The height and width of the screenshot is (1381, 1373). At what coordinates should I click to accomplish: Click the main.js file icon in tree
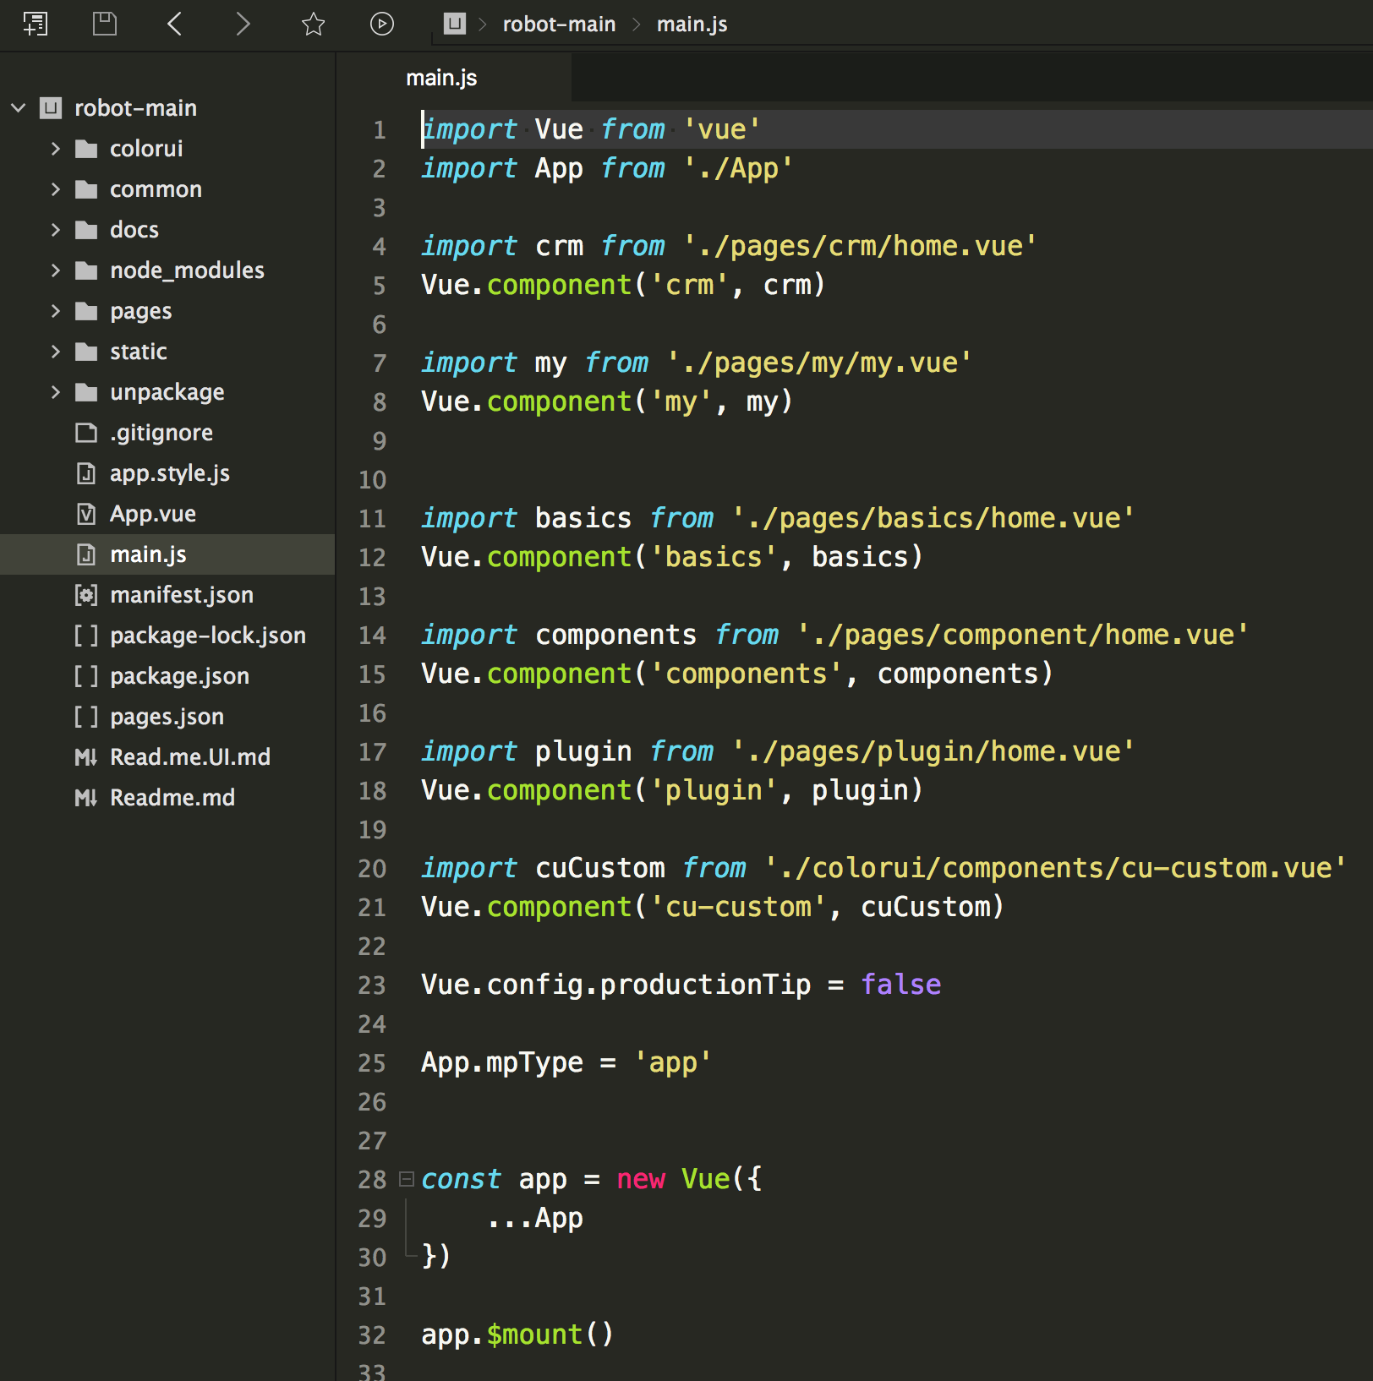[x=86, y=554]
